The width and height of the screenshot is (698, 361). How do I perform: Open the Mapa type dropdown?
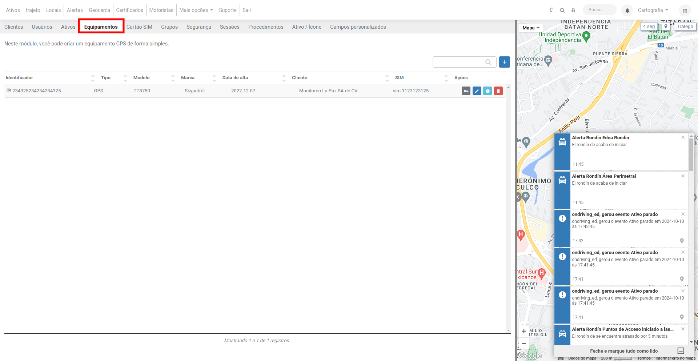(x=531, y=28)
